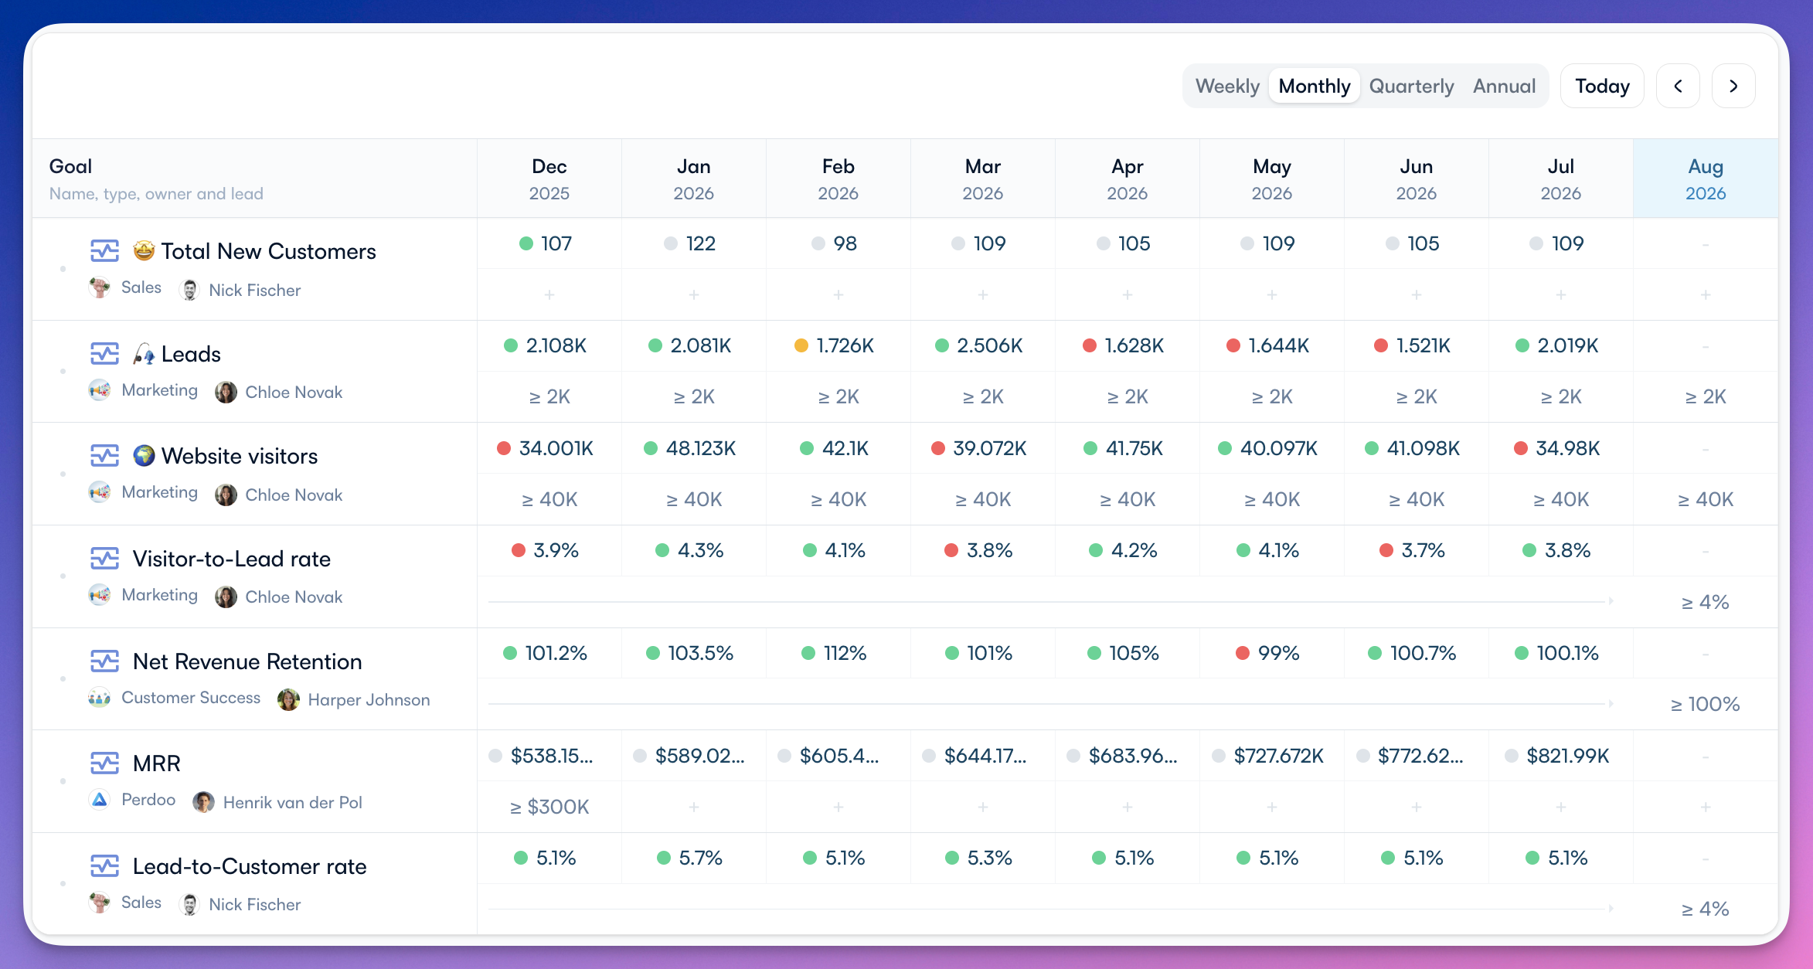This screenshot has width=1813, height=969.
Task: Click the KPI icon beside Net Revenue Retention
Action: click(x=104, y=661)
